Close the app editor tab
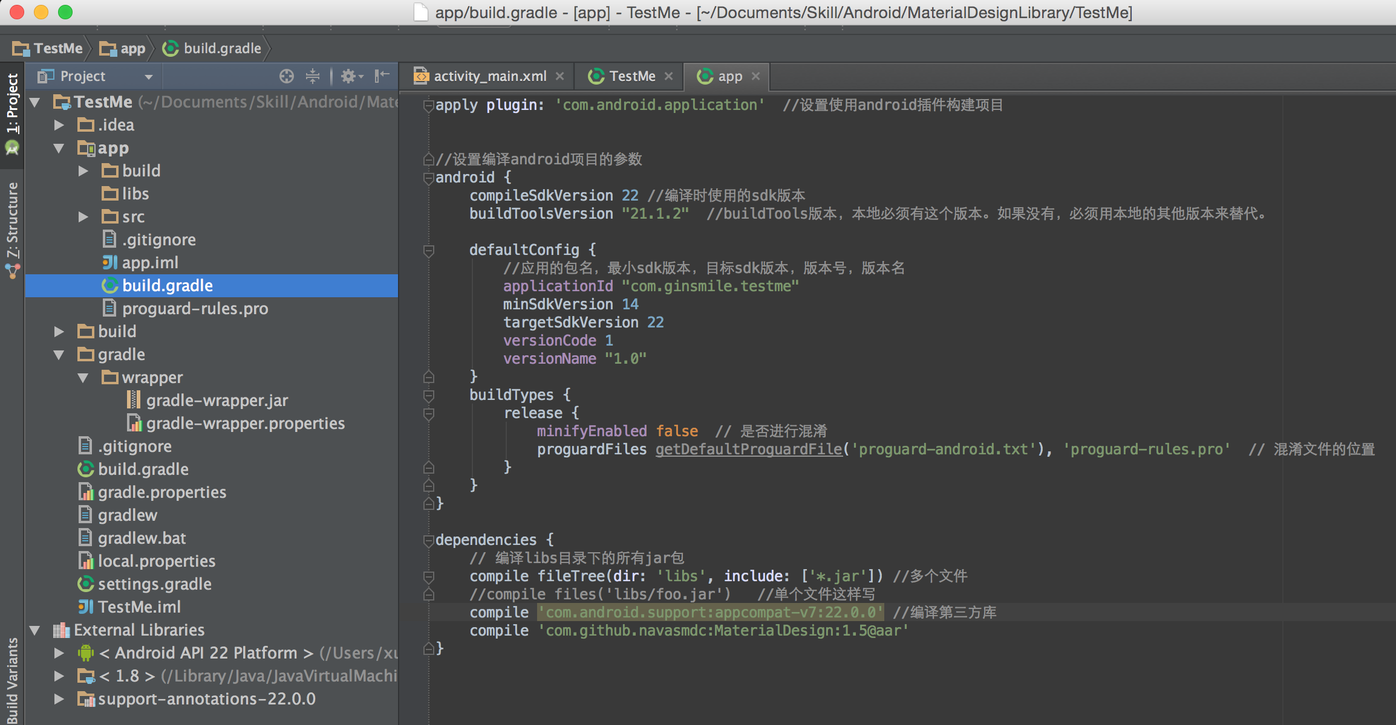1396x725 pixels. 755,76
